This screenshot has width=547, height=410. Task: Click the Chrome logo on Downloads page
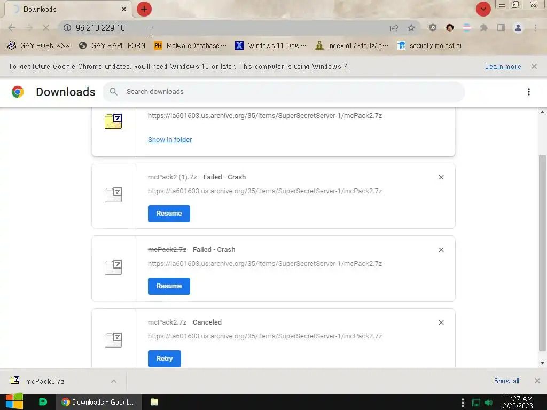click(x=18, y=92)
